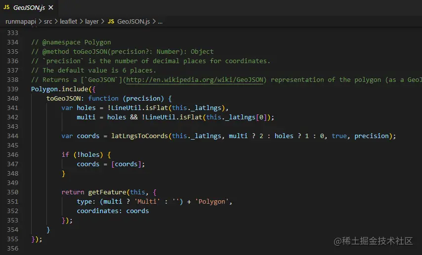Click line number 340
The width and height of the screenshot is (422, 255).
13,99
